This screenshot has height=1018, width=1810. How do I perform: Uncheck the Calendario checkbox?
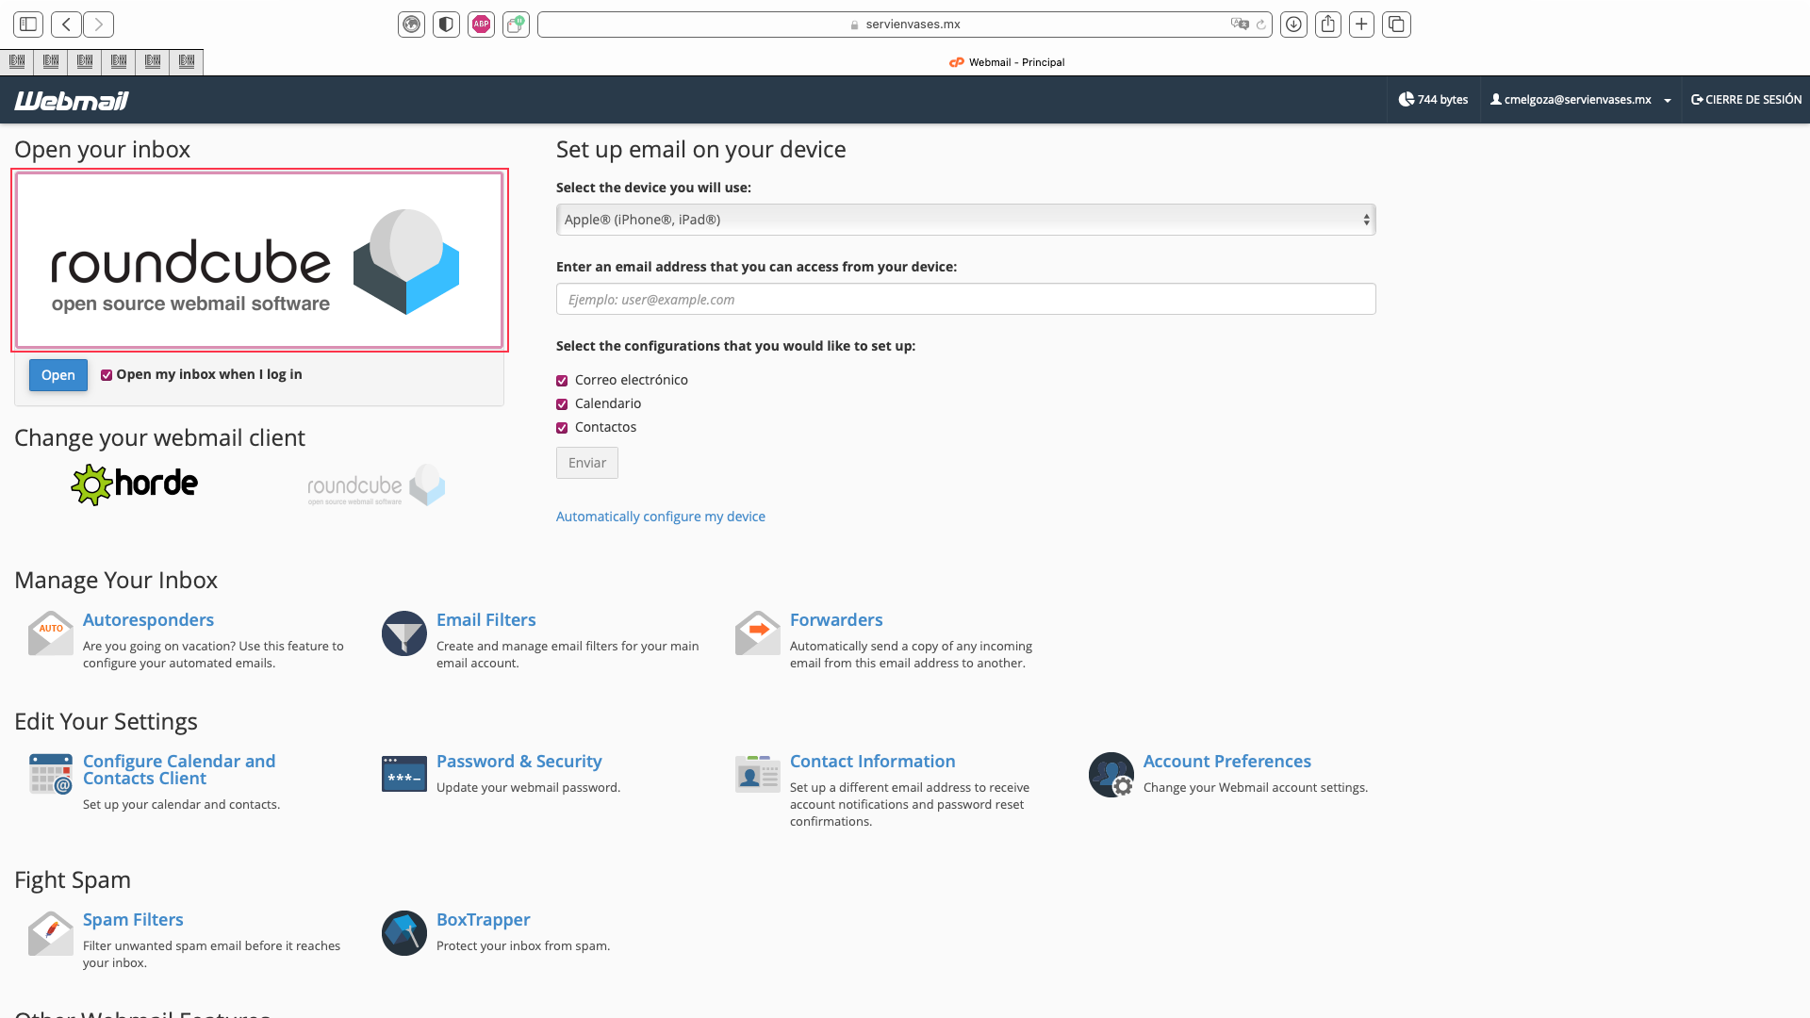[x=562, y=404]
